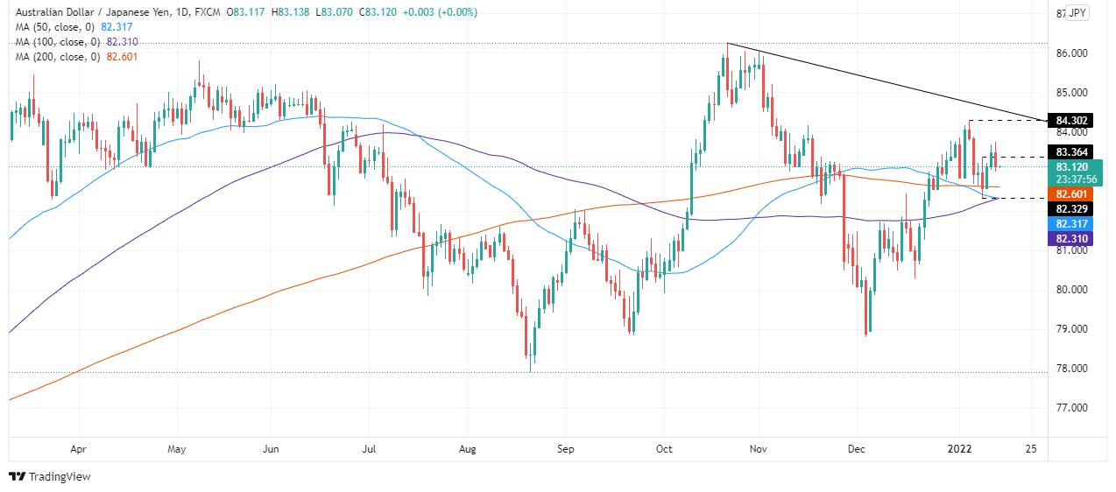1116x492 pixels.
Task: Select the black 82.329 price label
Action: [1072, 209]
